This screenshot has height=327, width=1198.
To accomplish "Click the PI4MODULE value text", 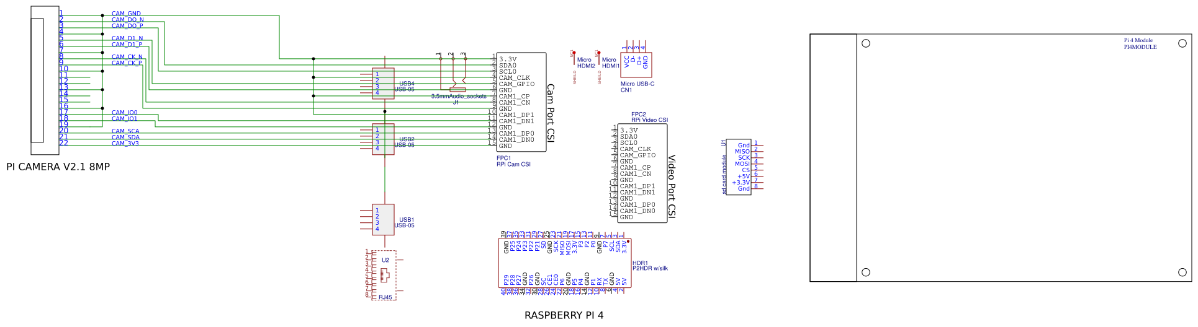I will pyautogui.click(x=1140, y=47).
